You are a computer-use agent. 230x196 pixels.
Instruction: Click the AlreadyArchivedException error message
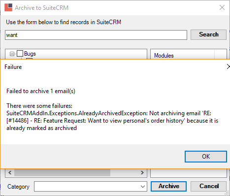[112, 121]
